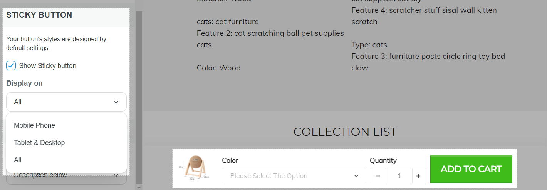The width and height of the screenshot is (547, 190).
Task: Click the Display on label
Action: (24, 83)
